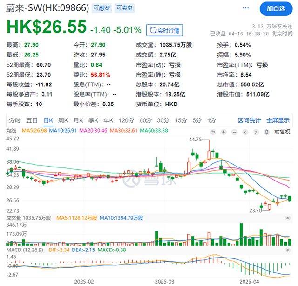This screenshot has height=286, width=298.
Task: Click the MA5:26.98 legend label
Action: pos(34,131)
